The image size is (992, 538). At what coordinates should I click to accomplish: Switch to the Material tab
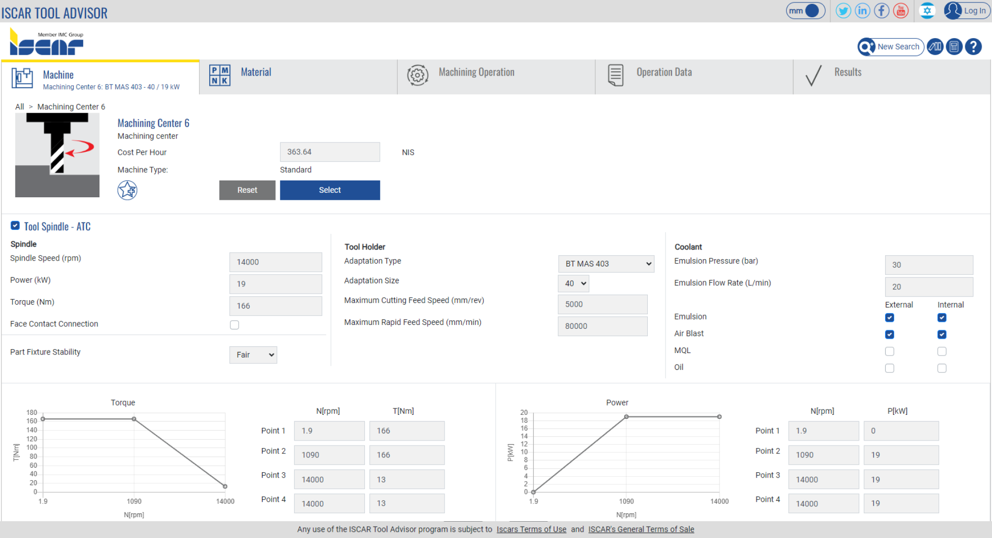pos(298,78)
